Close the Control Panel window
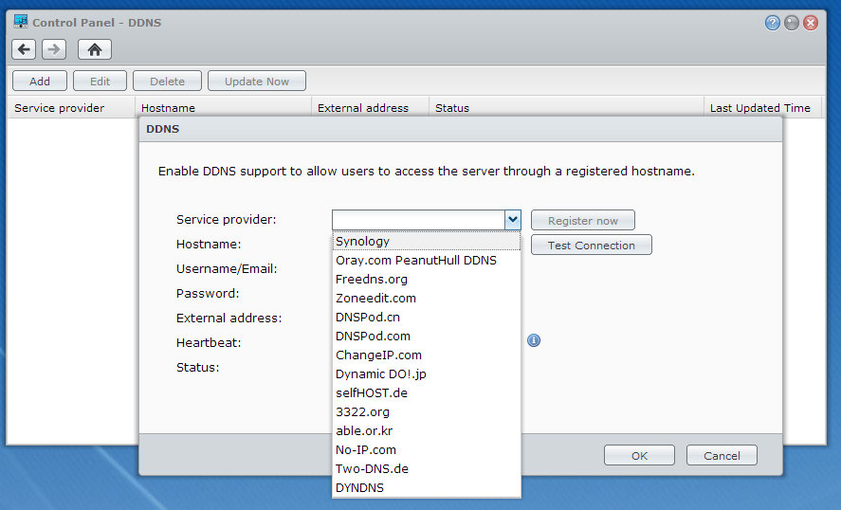 [811, 23]
